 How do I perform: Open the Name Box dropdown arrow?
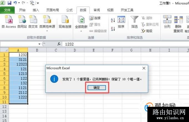(x=39, y=44)
